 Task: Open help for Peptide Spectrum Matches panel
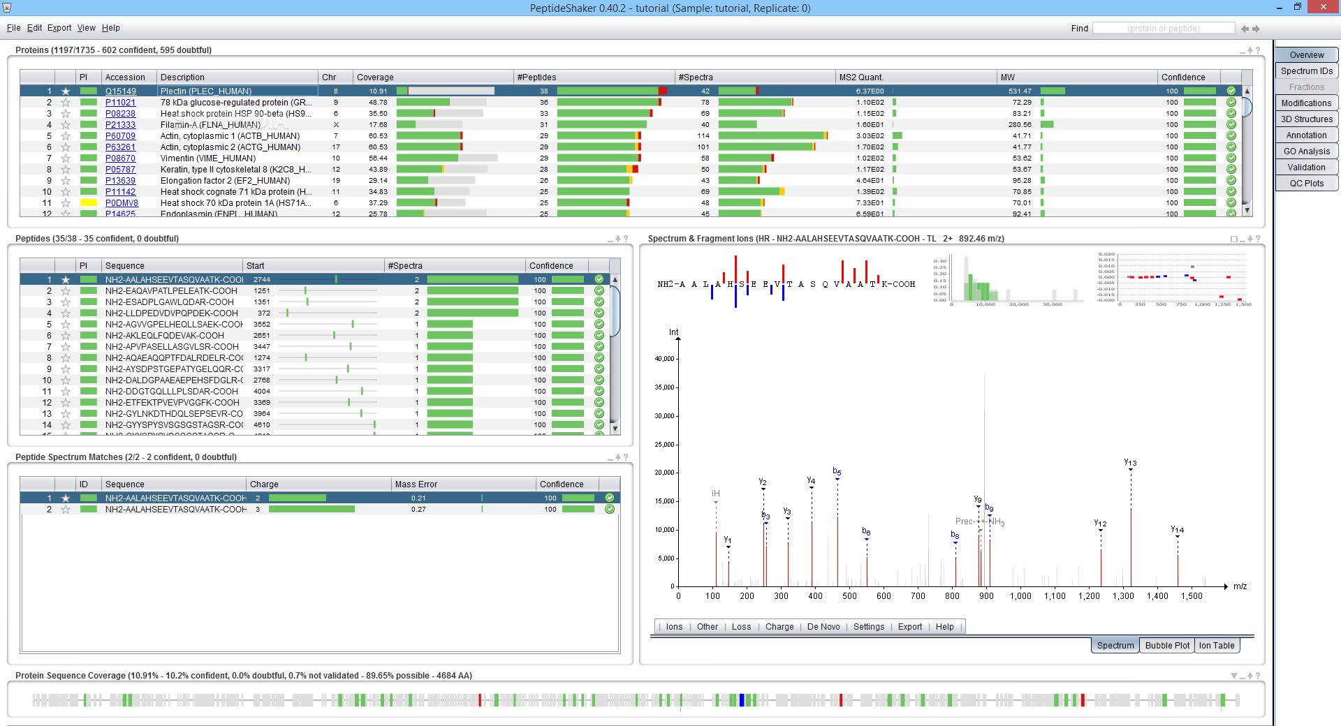point(626,457)
